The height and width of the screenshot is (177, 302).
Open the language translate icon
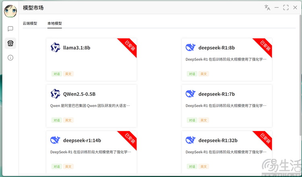click(x=267, y=8)
